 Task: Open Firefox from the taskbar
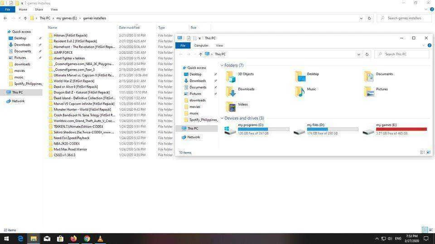click(73, 239)
